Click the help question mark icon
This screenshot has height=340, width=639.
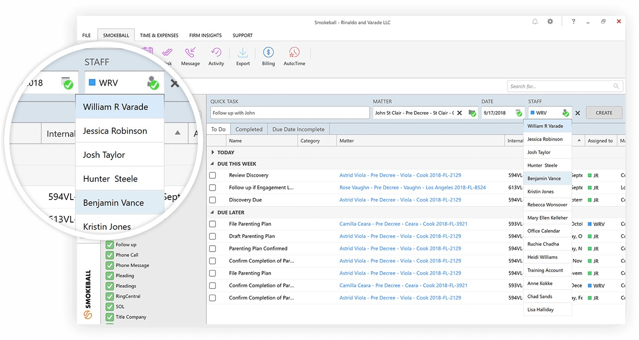click(x=574, y=22)
